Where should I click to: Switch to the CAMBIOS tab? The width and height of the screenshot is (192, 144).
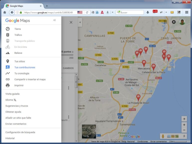[x=68, y=68]
